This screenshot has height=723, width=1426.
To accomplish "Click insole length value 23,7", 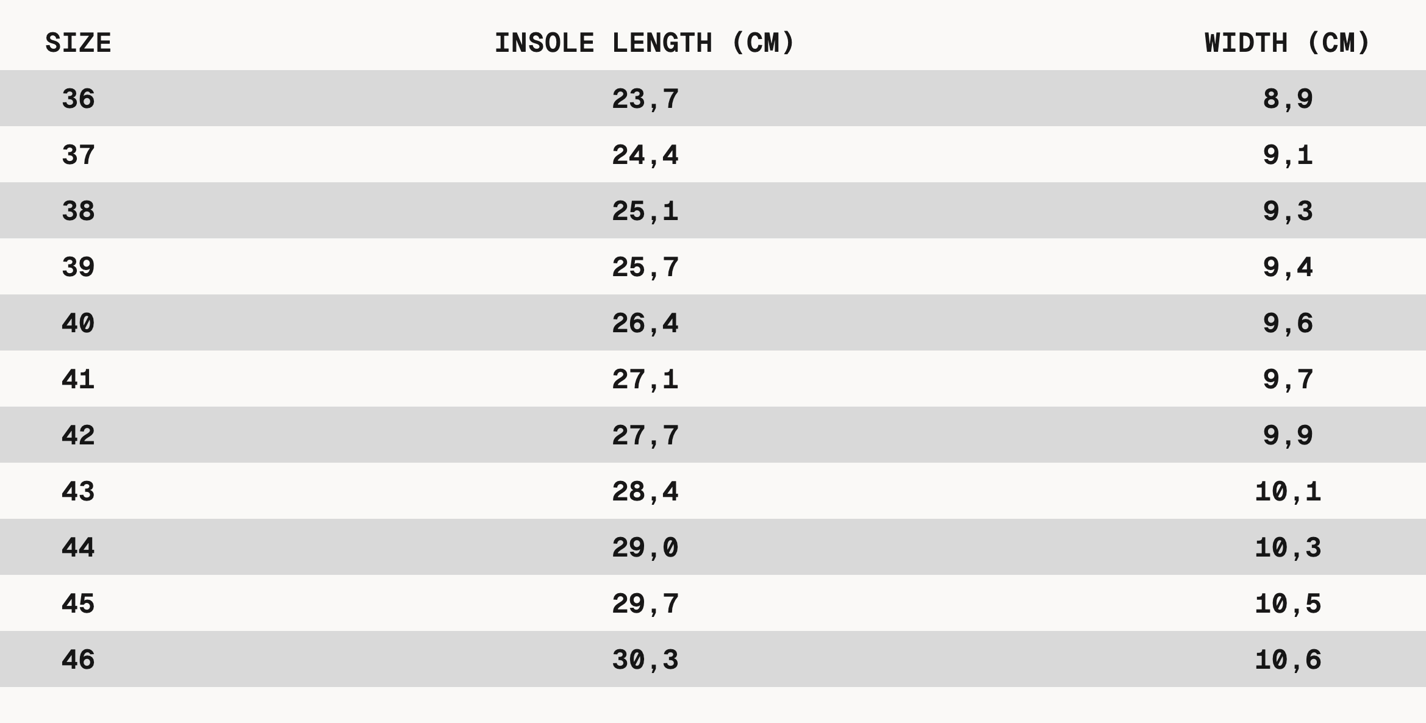I will (x=645, y=99).
